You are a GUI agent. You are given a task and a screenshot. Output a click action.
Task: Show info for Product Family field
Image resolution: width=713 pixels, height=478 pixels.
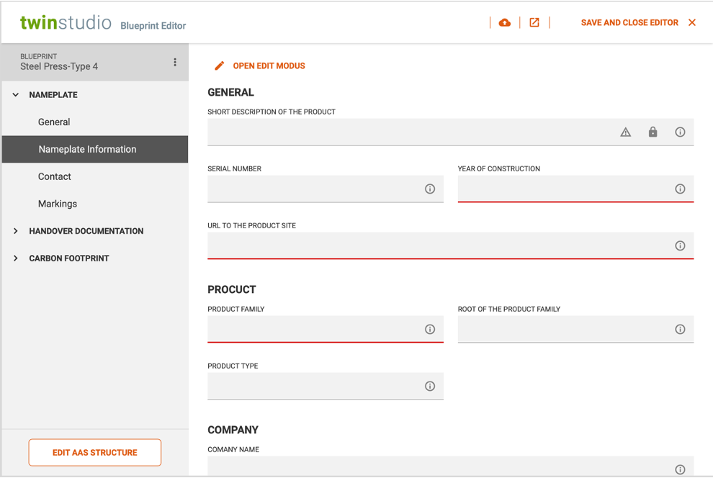[430, 329]
